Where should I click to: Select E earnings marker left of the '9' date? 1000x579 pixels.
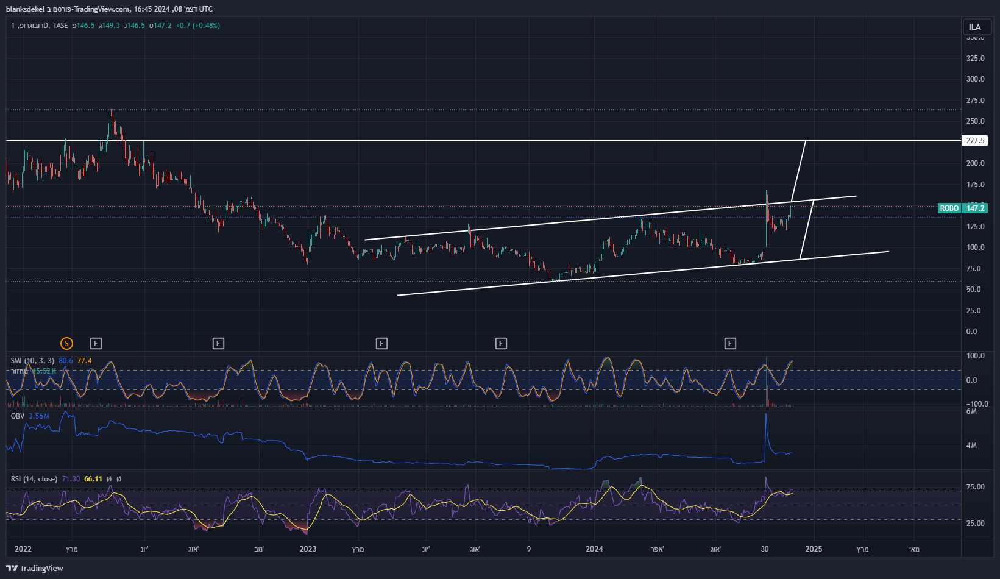click(501, 344)
